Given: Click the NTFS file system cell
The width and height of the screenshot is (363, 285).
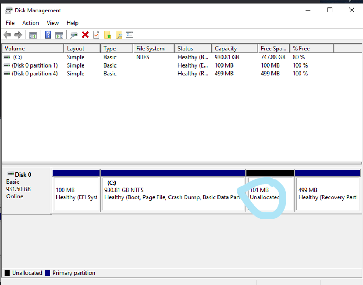Looking at the screenshot, I should [x=142, y=57].
